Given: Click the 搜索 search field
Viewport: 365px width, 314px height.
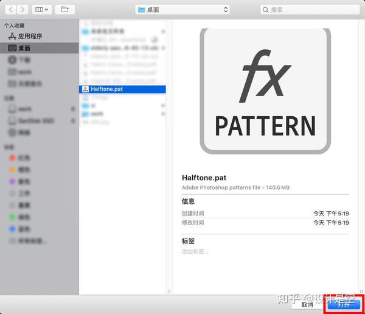Looking at the screenshot, I should click(310, 10).
